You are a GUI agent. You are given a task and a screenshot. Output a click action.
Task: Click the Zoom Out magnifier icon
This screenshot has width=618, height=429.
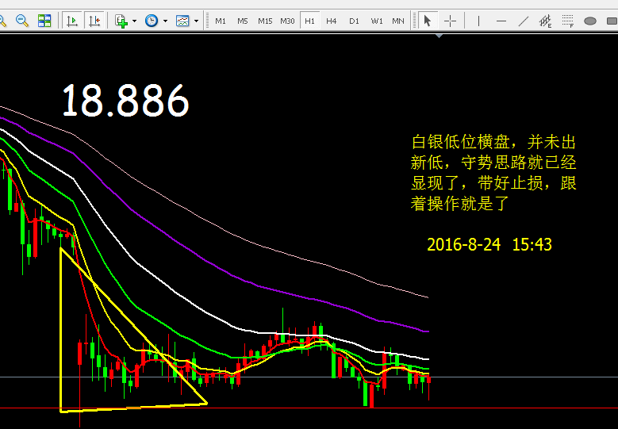22,21
